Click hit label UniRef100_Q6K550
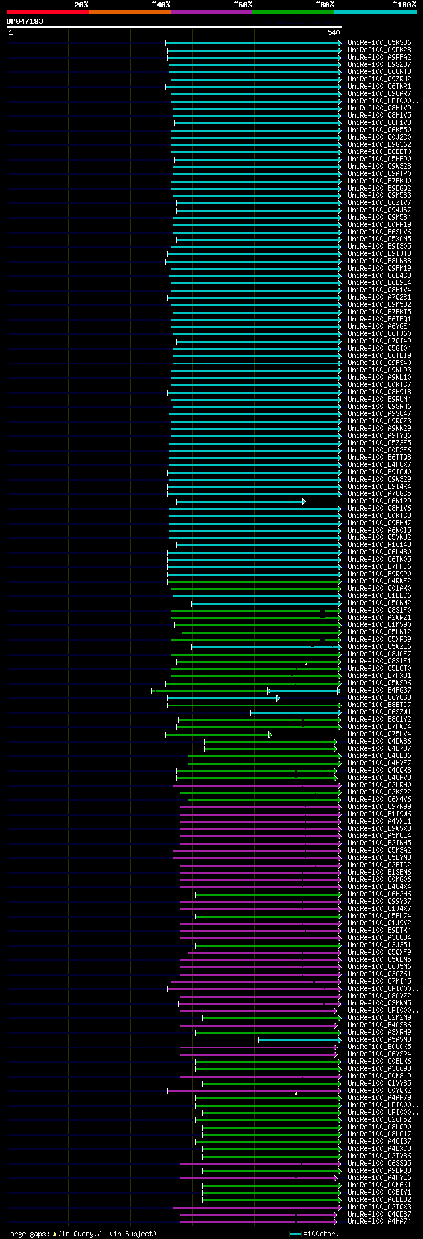Image resolution: width=423 pixels, height=1239 pixels. (379, 130)
